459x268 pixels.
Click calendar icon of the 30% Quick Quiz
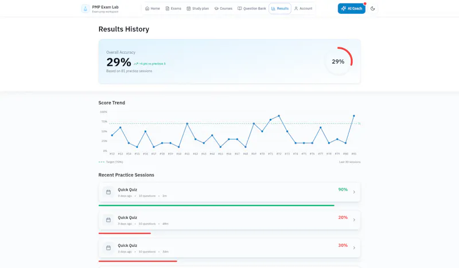[108, 248]
